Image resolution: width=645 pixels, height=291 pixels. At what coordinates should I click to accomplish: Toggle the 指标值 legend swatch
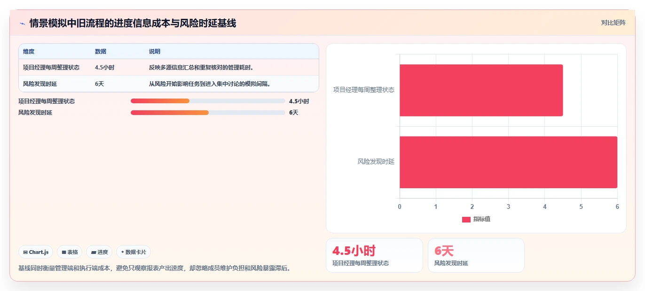coord(466,219)
